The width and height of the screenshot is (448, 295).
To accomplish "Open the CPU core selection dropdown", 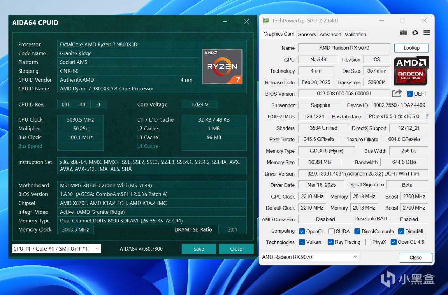I will tap(57, 249).
